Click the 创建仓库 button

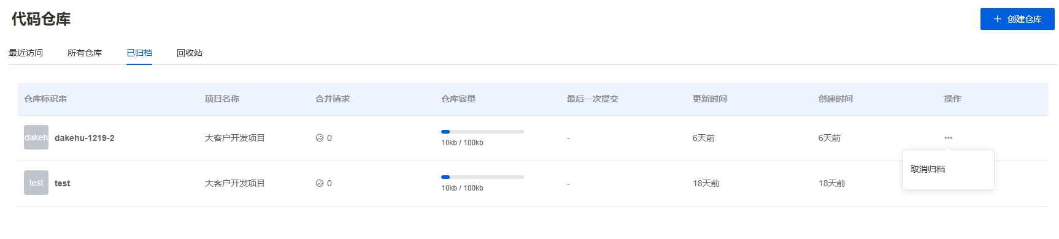coord(1017,19)
